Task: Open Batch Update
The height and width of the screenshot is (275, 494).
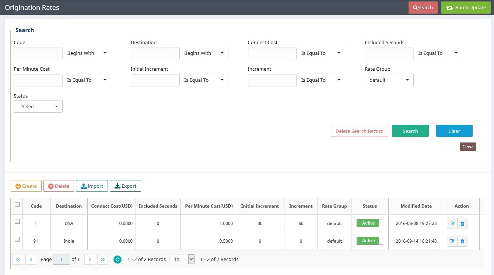Action: coord(466,7)
